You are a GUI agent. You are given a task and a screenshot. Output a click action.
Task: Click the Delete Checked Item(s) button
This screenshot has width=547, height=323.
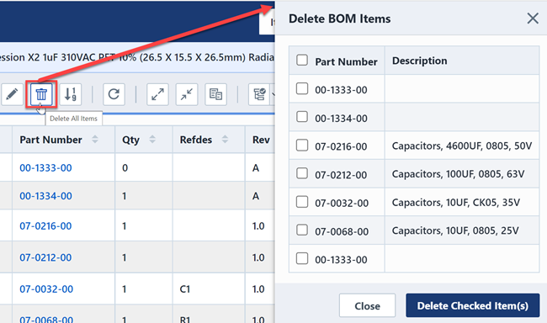tap(472, 305)
